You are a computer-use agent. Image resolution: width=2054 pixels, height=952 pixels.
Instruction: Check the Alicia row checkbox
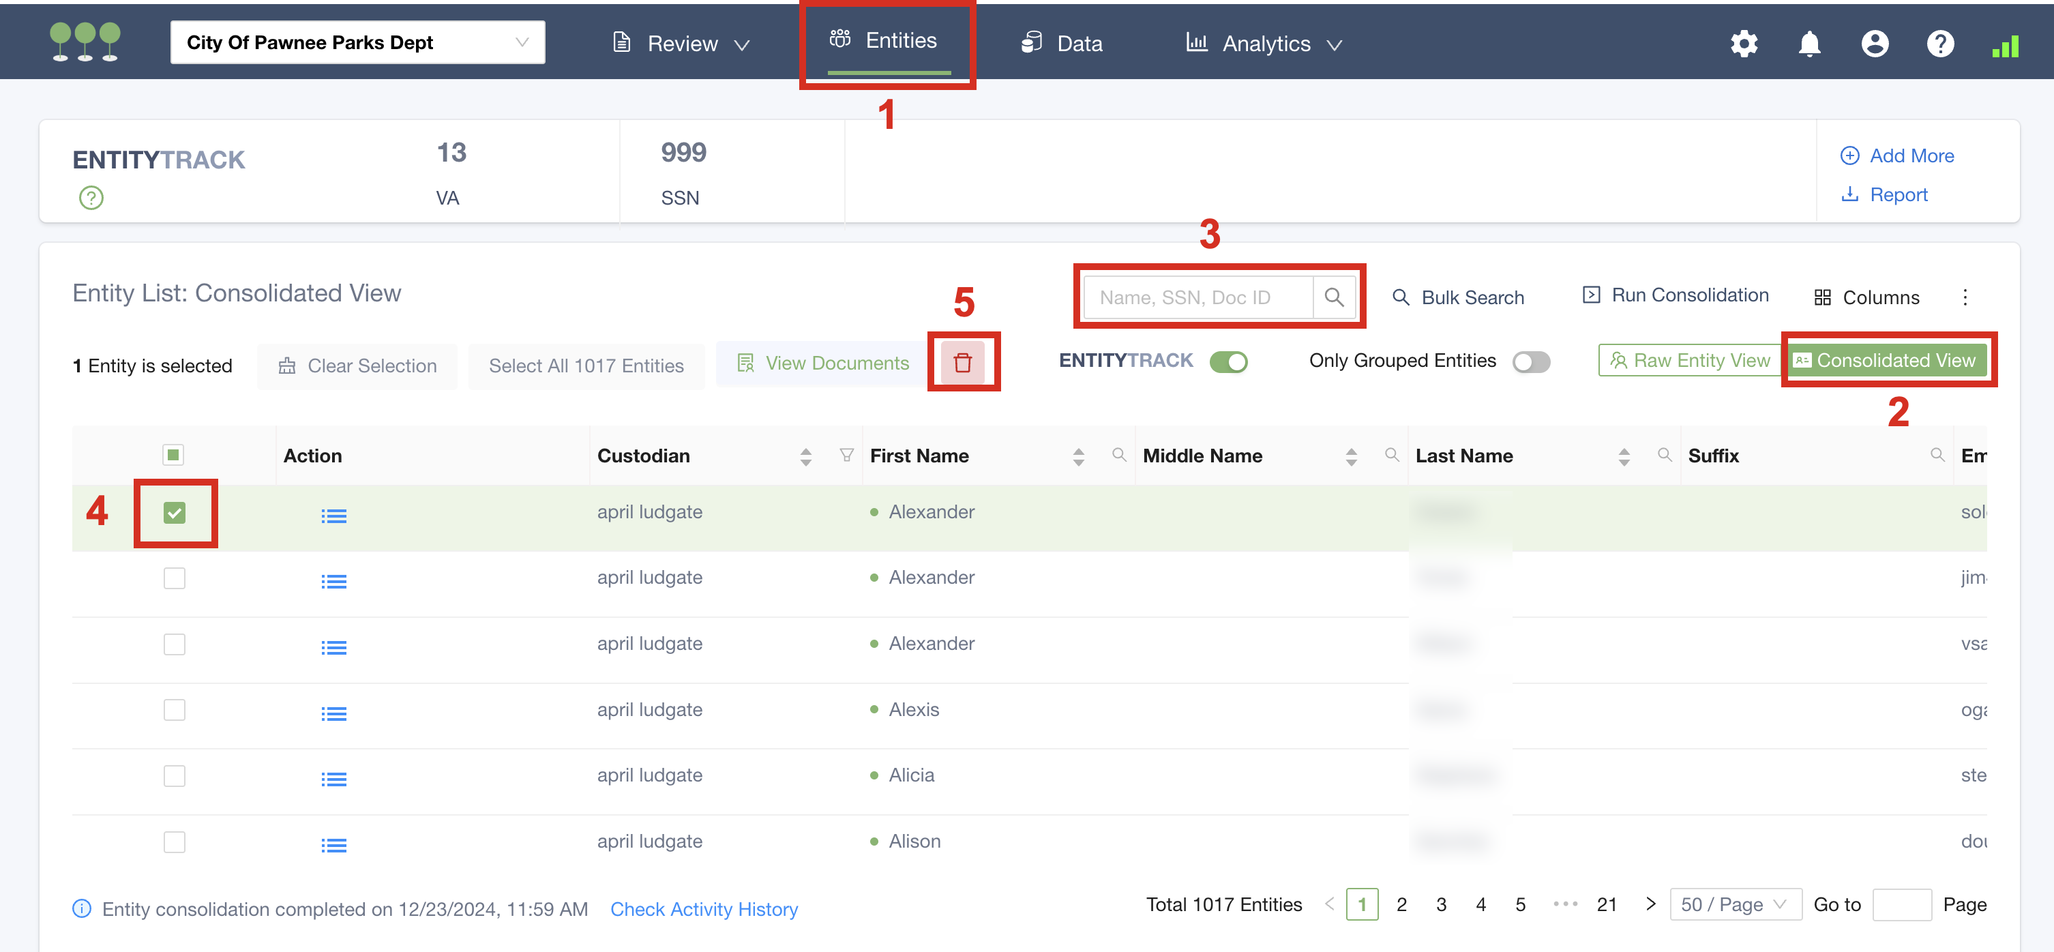pos(174,776)
